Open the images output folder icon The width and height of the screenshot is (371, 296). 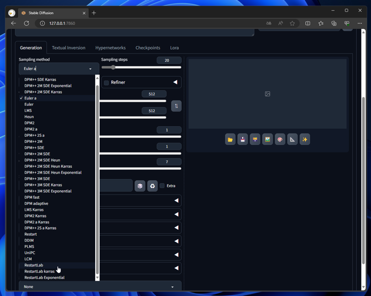[230, 140]
